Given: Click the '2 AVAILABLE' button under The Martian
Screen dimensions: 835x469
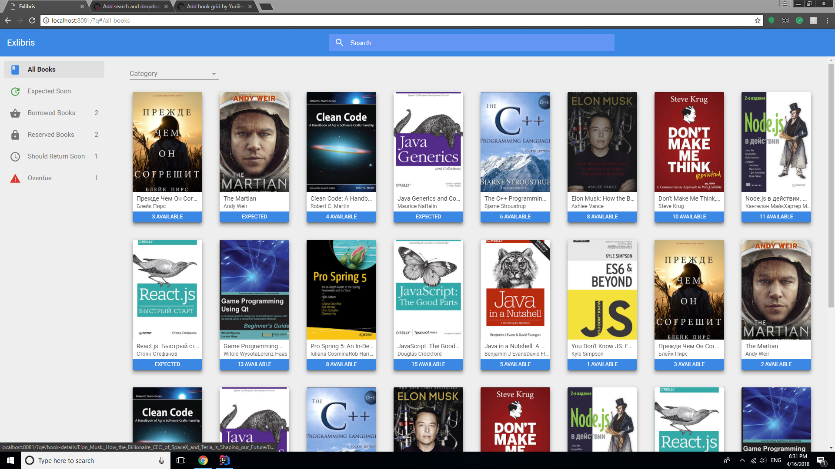Looking at the screenshot, I should pyautogui.click(x=776, y=364).
